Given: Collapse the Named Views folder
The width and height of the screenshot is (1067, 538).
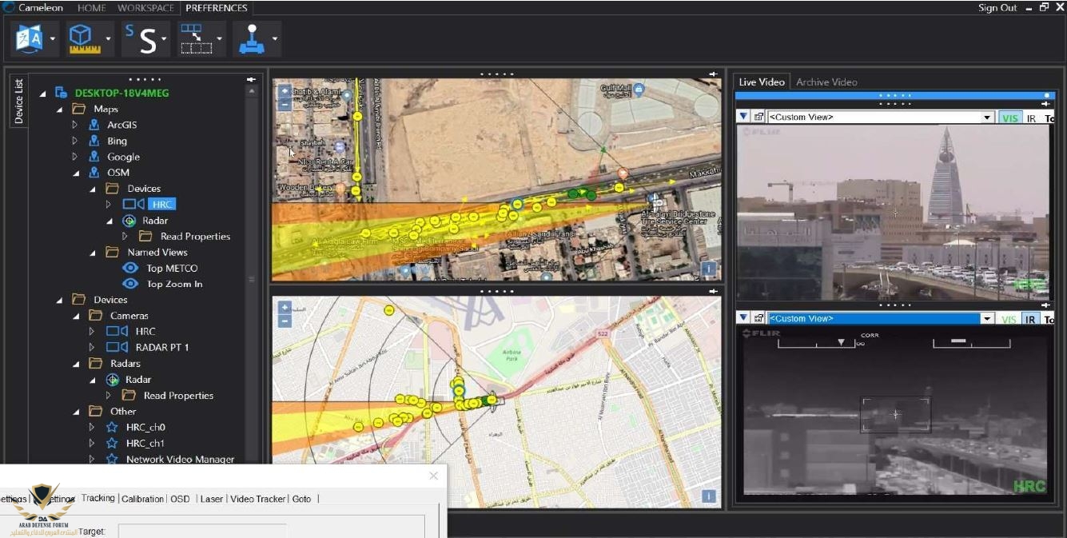Looking at the screenshot, I should coord(93,252).
